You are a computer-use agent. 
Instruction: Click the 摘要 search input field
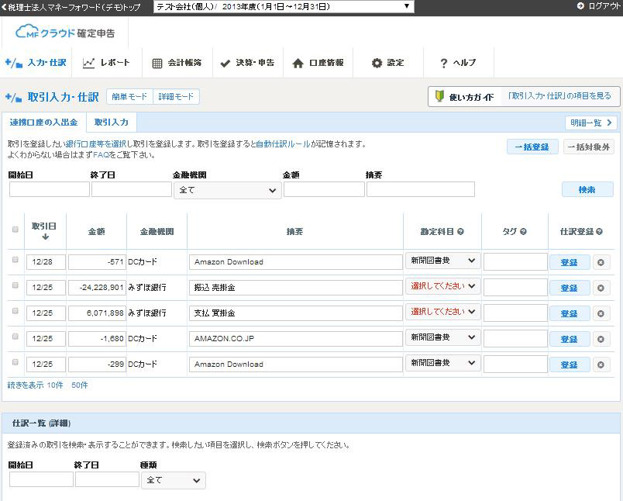click(421, 189)
